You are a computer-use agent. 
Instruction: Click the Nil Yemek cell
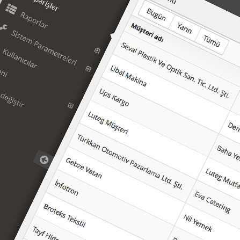198,223
